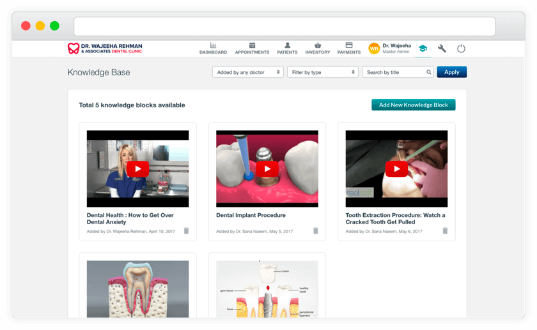Click the 'Knowledge Base' page heading

(x=98, y=72)
